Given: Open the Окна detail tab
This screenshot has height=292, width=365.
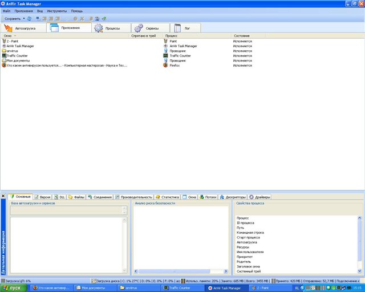Looking at the screenshot, I should 189,197.
